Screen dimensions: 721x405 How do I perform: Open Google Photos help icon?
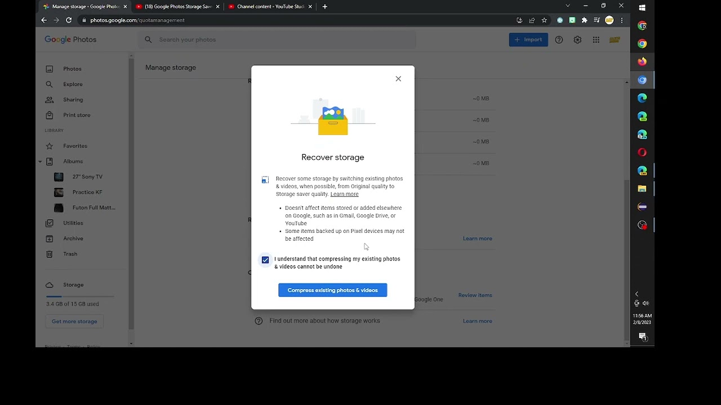[x=559, y=40]
